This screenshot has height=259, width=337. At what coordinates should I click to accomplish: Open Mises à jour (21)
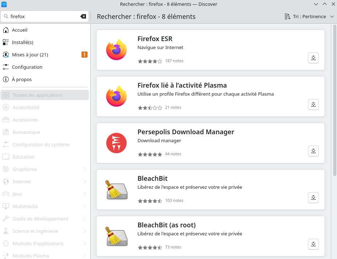(x=30, y=55)
